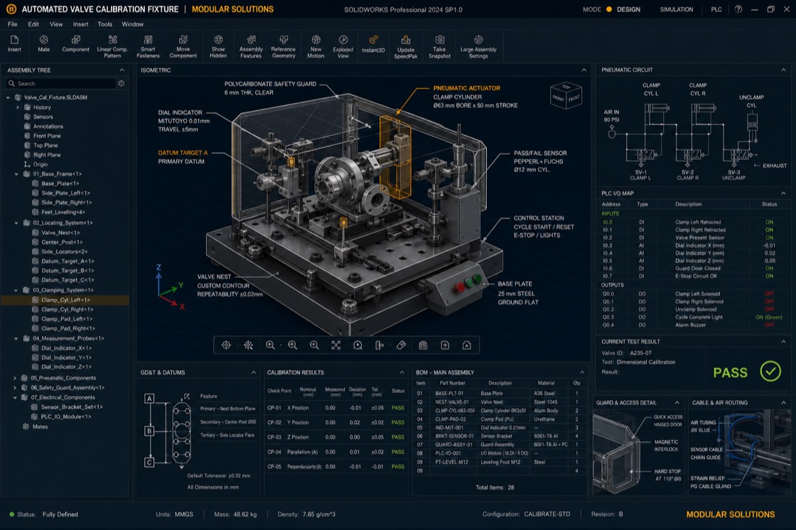Viewport: 796px width, 530px height.
Task: Click BASE-PLT-01 part number in BOM
Action: (449, 394)
